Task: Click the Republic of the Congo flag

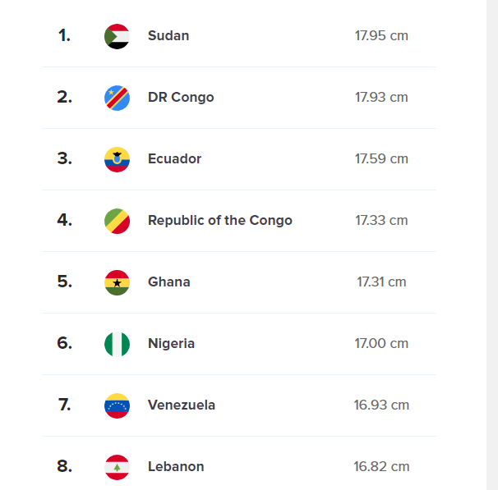Action: click(117, 221)
